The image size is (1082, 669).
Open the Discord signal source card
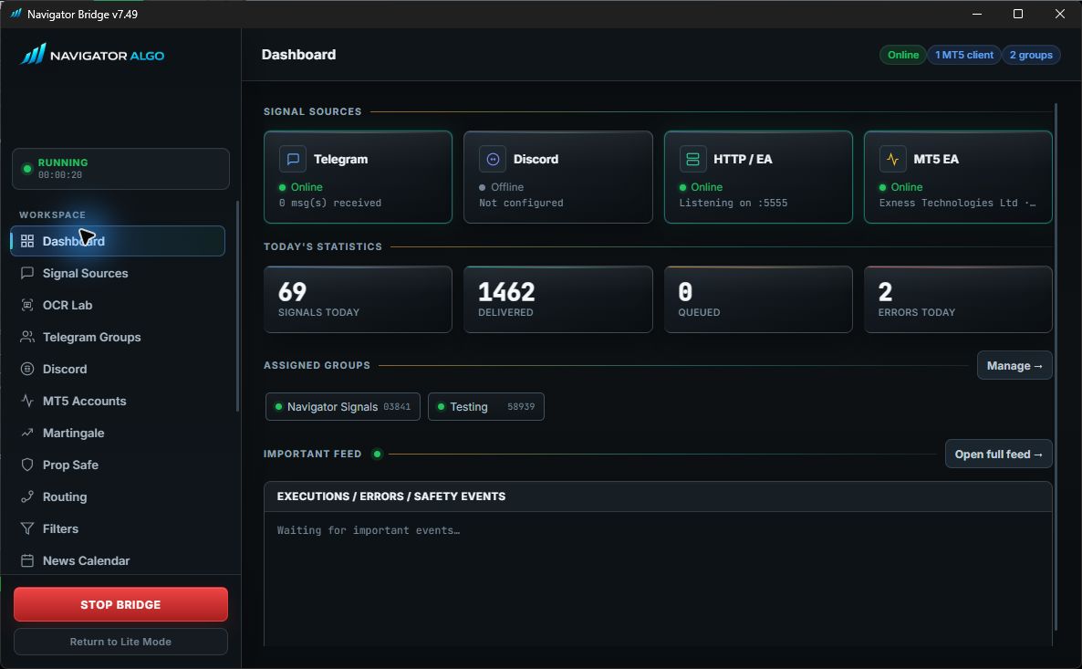[558, 177]
